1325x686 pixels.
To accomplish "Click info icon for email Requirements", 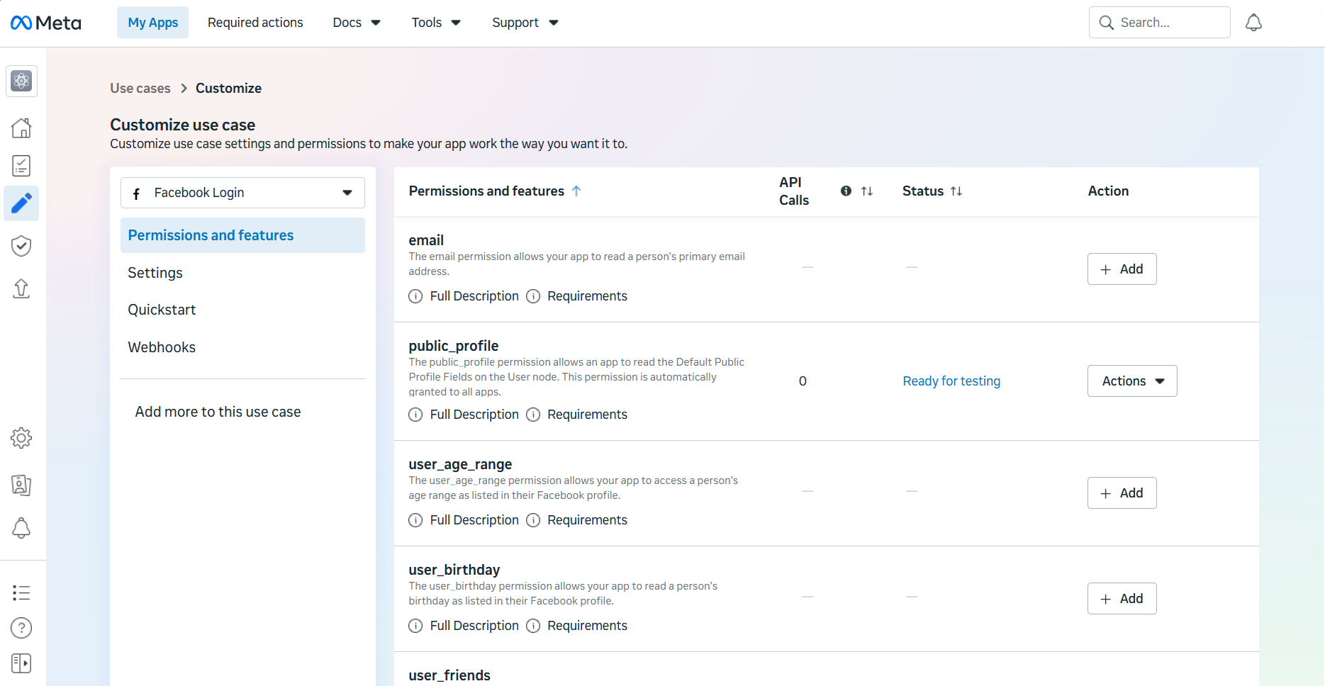I will pos(533,296).
